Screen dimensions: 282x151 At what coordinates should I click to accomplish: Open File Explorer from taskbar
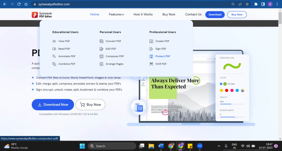[151, 146]
